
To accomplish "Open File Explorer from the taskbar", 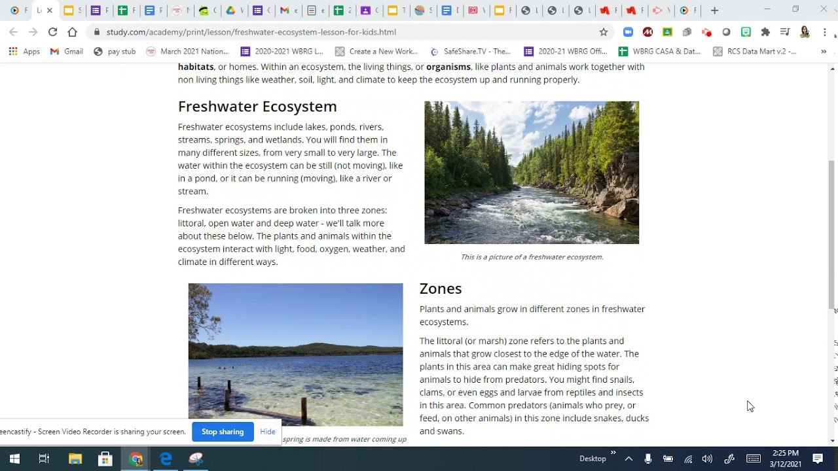I will [x=75, y=459].
